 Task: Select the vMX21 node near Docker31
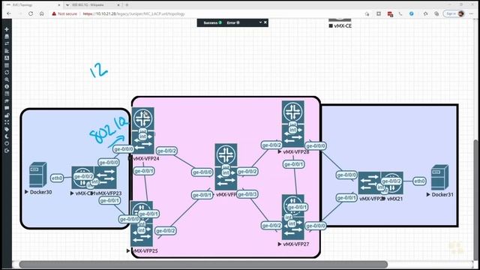pos(392,183)
